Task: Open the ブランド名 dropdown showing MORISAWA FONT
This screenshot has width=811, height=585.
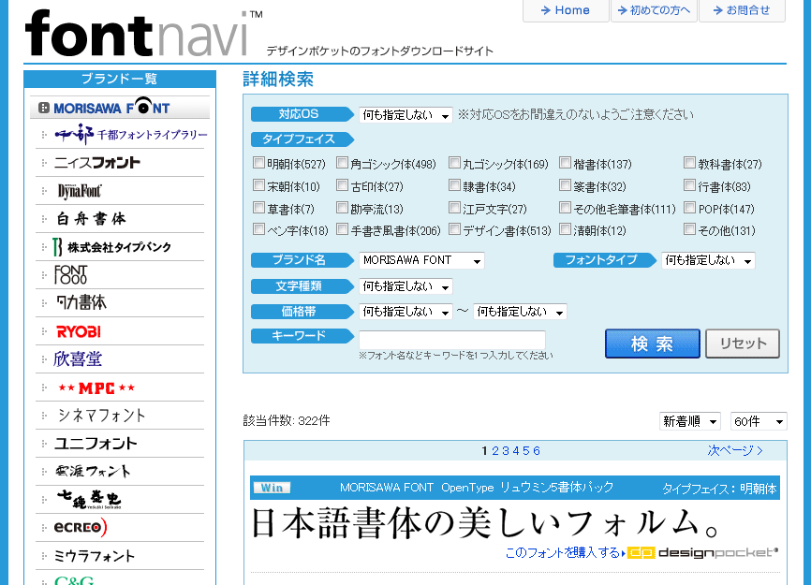Action: pos(421,260)
